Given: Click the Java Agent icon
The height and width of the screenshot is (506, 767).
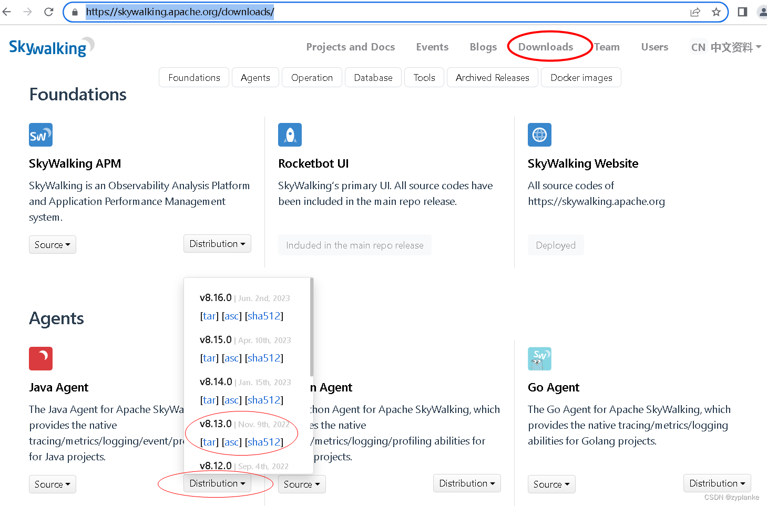Looking at the screenshot, I should pos(40,358).
